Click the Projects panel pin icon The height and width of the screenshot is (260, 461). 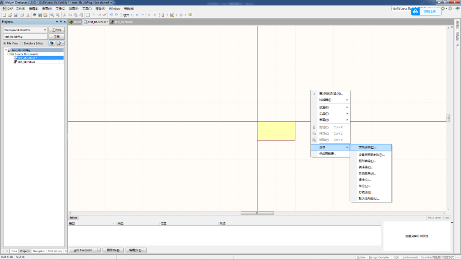point(61,21)
